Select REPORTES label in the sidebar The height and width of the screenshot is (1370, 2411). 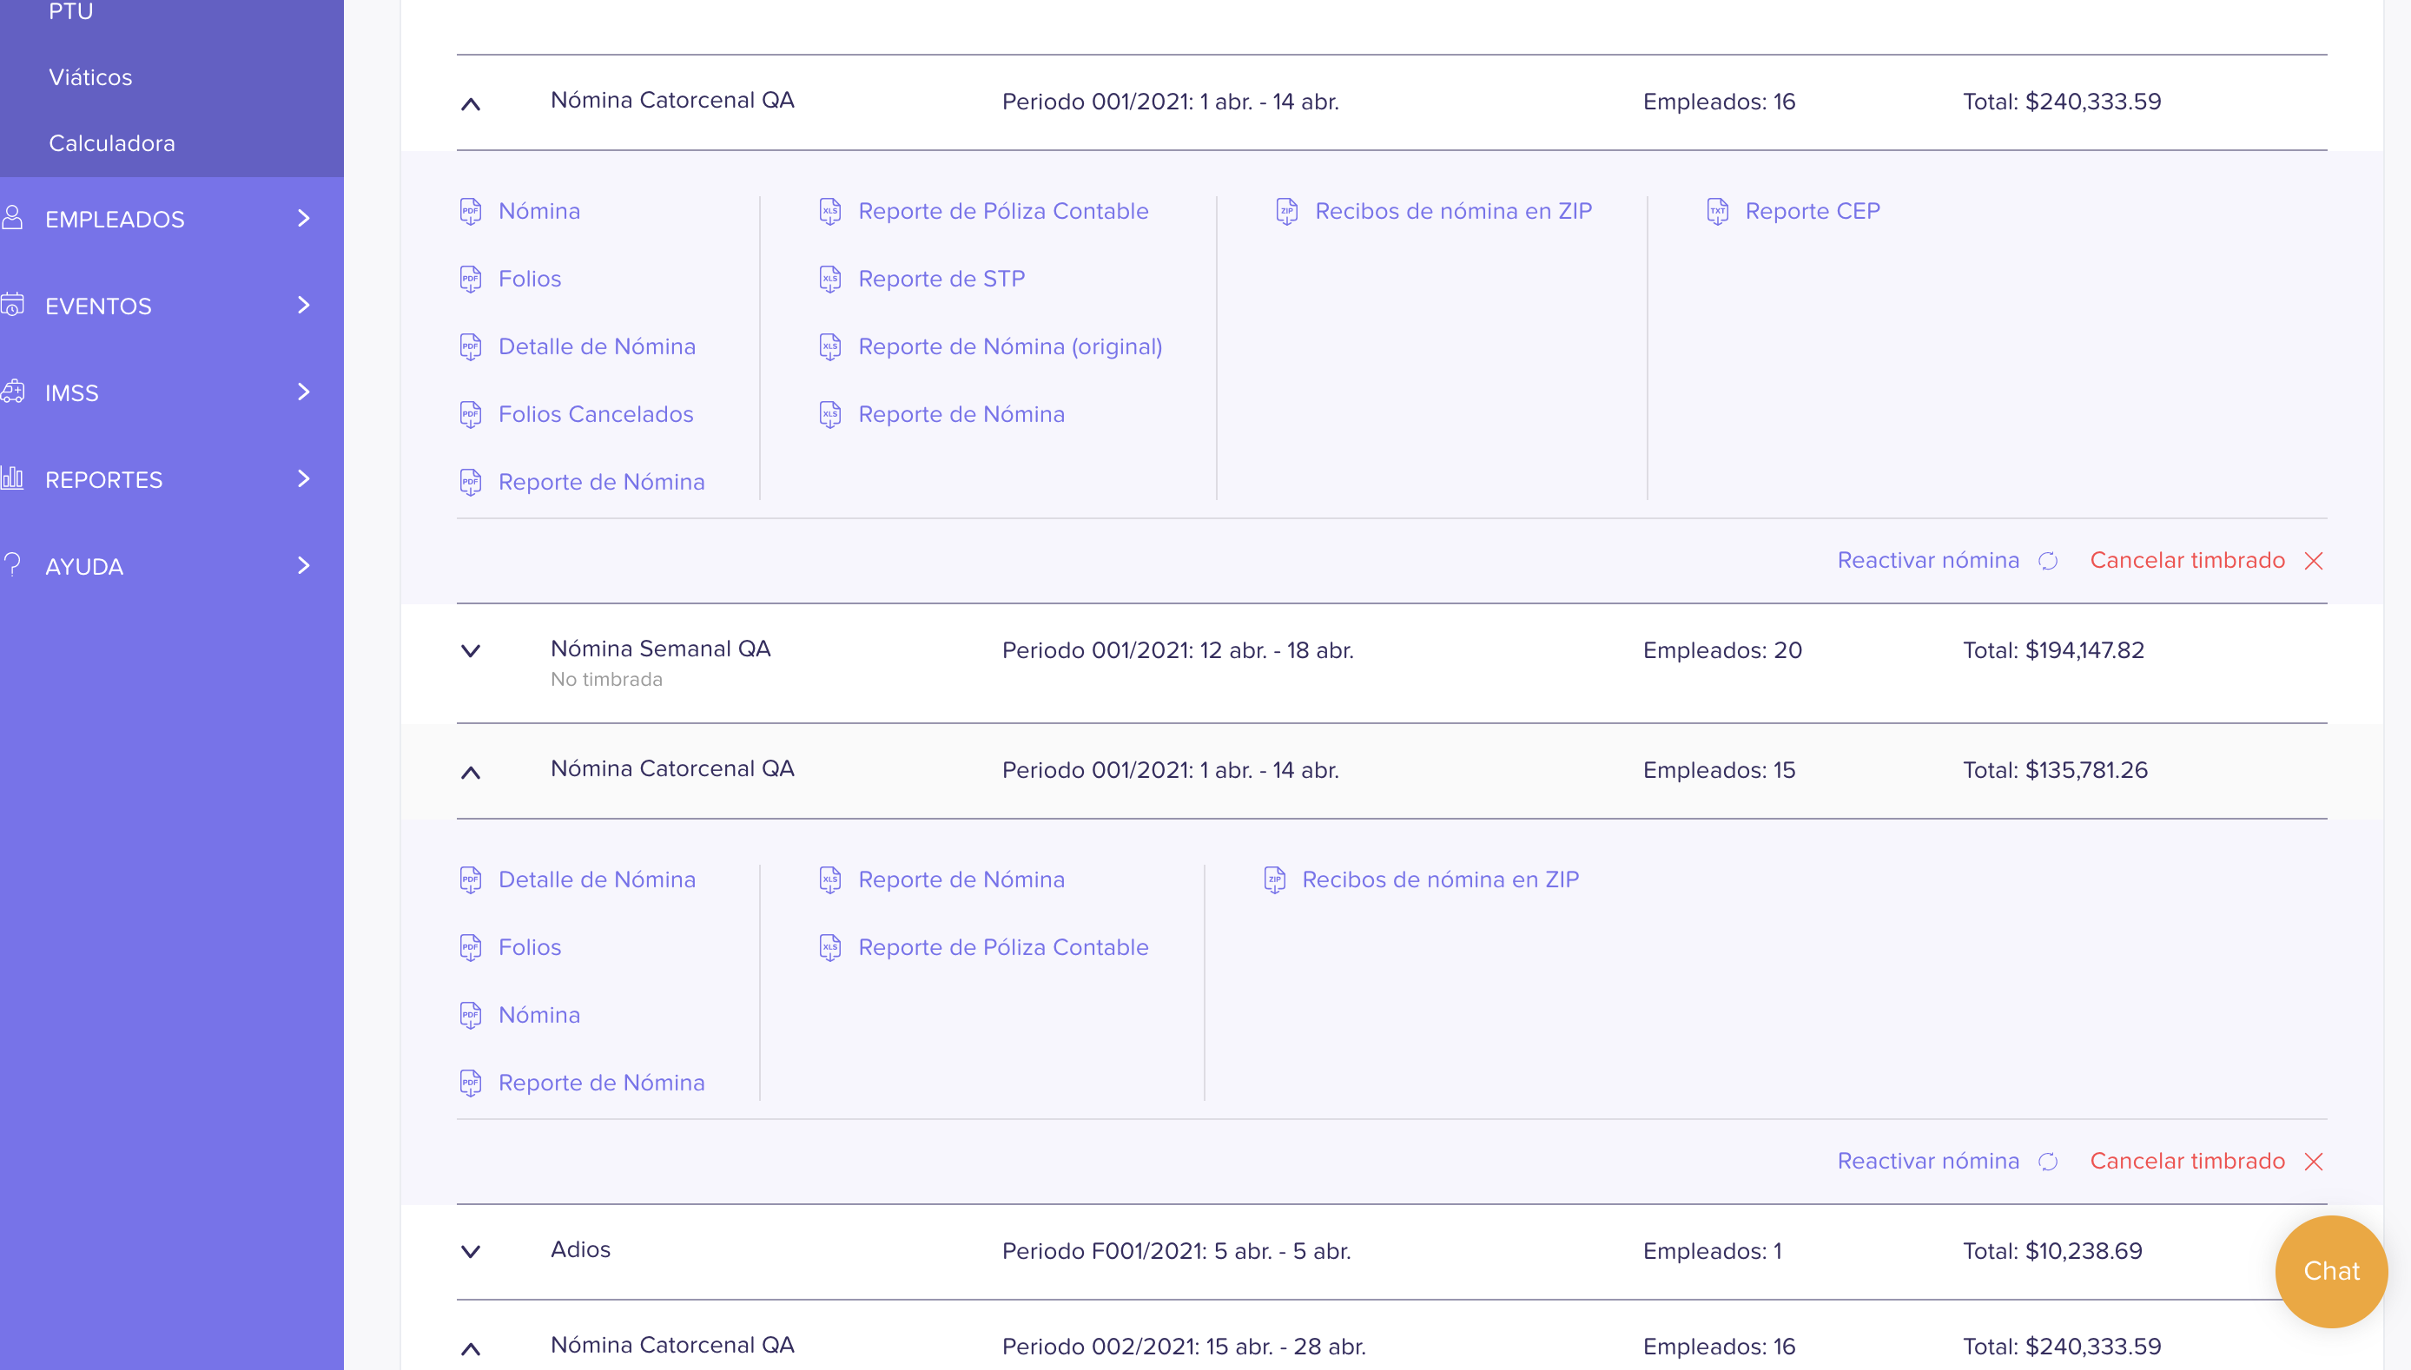(x=103, y=480)
